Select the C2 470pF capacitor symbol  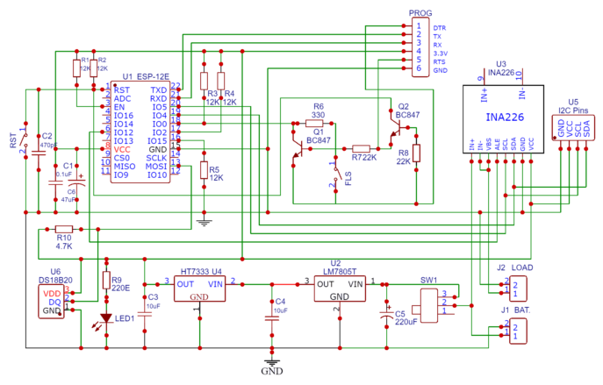click(39, 153)
